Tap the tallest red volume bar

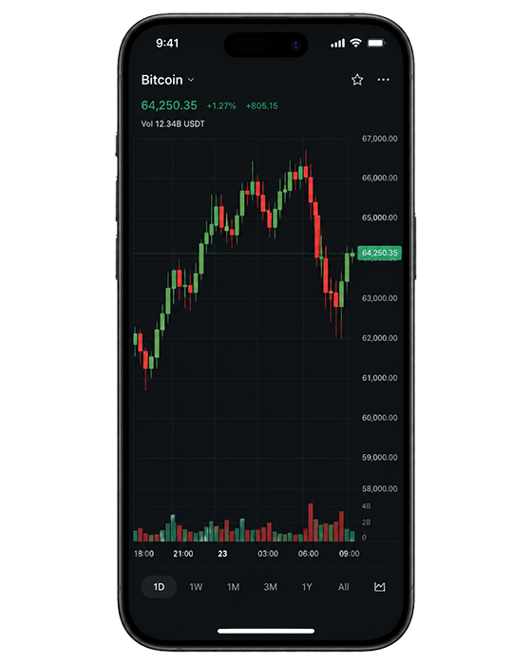(x=311, y=522)
